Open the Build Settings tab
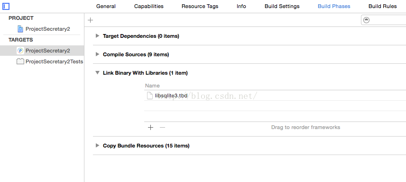This screenshot has width=406, height=182. (x=282, y=6)
